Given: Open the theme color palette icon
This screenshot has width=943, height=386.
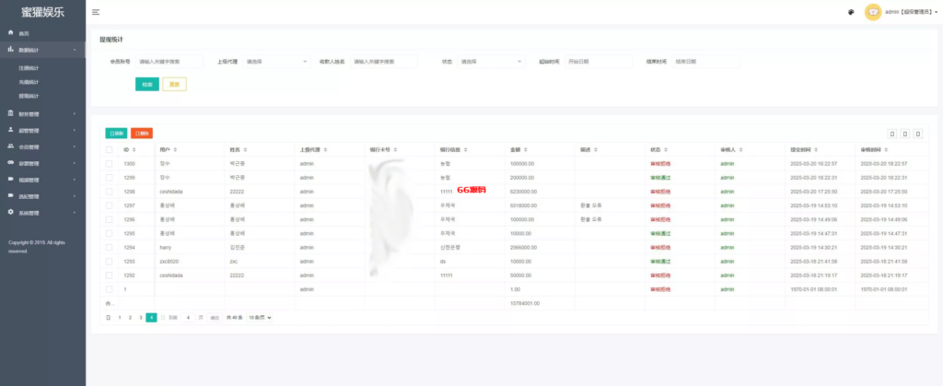Looking at the screenshot, I should click(851, 12).
